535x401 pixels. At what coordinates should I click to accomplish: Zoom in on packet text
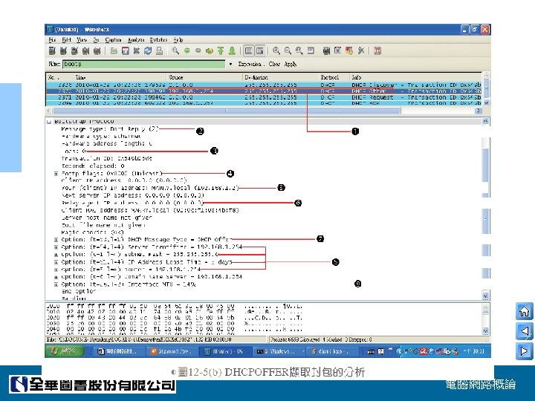(276, 50)
